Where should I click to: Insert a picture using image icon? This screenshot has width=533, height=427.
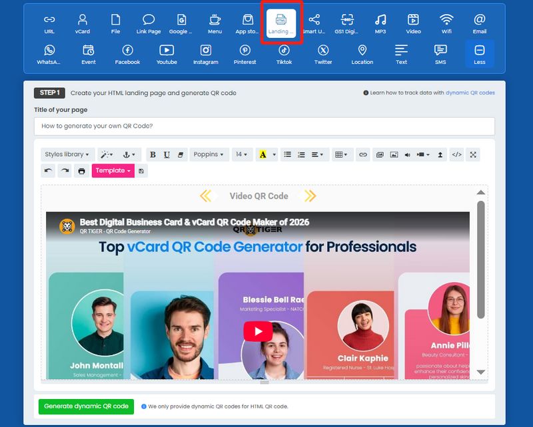[x=394, y=155]
